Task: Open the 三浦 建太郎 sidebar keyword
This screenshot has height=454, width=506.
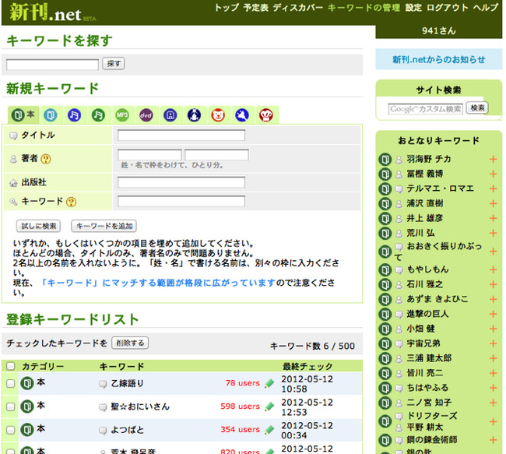Action: (x=429, y=358)
